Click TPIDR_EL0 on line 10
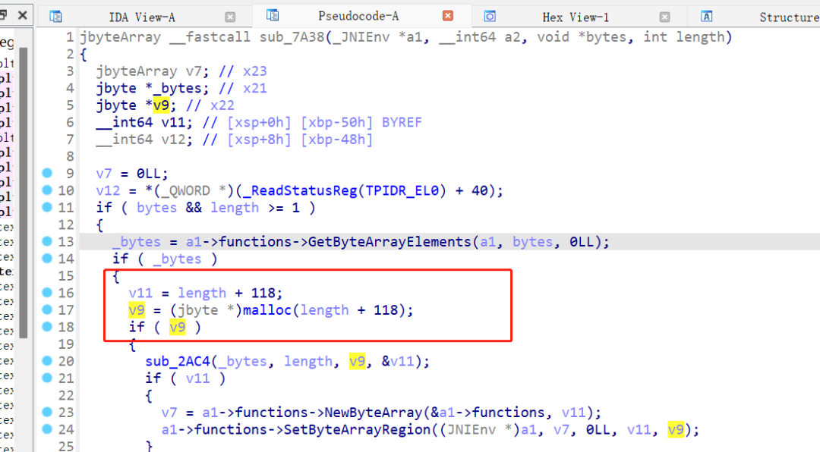The height and width of the screenshot is (452, 820). [x=402, y=190]
